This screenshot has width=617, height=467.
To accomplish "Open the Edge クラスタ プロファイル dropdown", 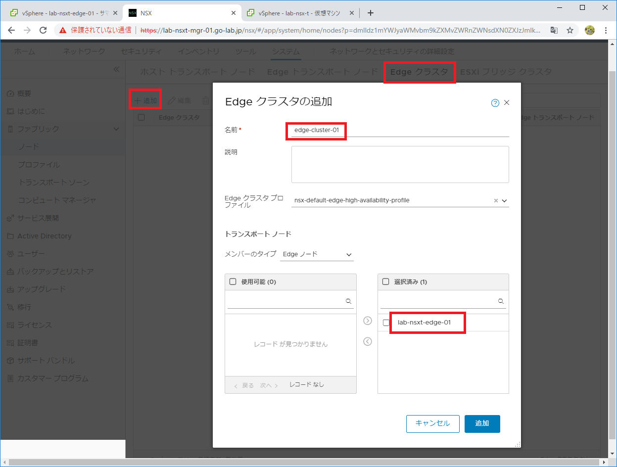I will coord(505,200).
